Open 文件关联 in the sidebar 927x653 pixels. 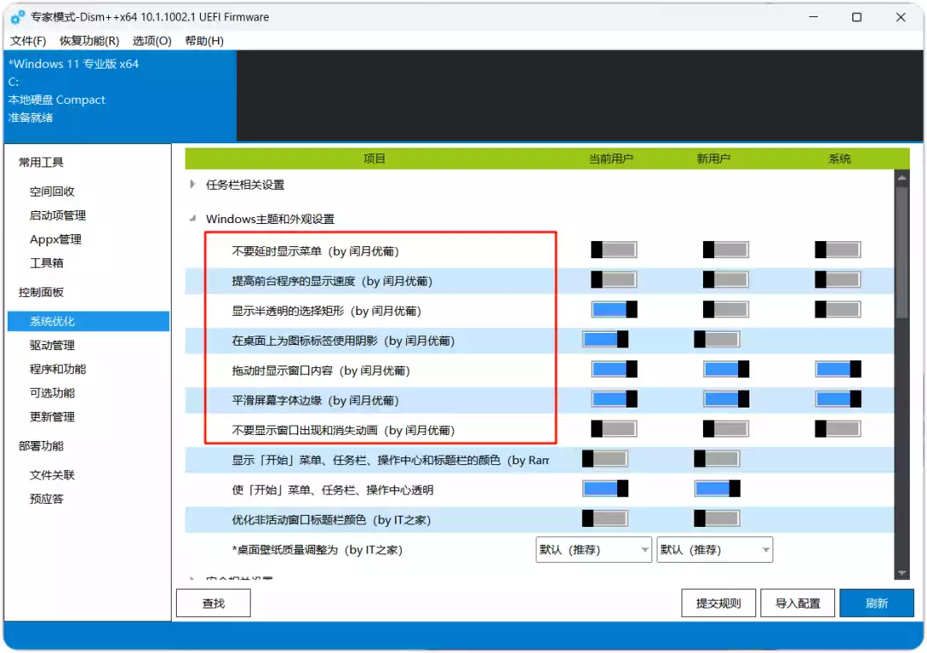[x=52, y=475]
